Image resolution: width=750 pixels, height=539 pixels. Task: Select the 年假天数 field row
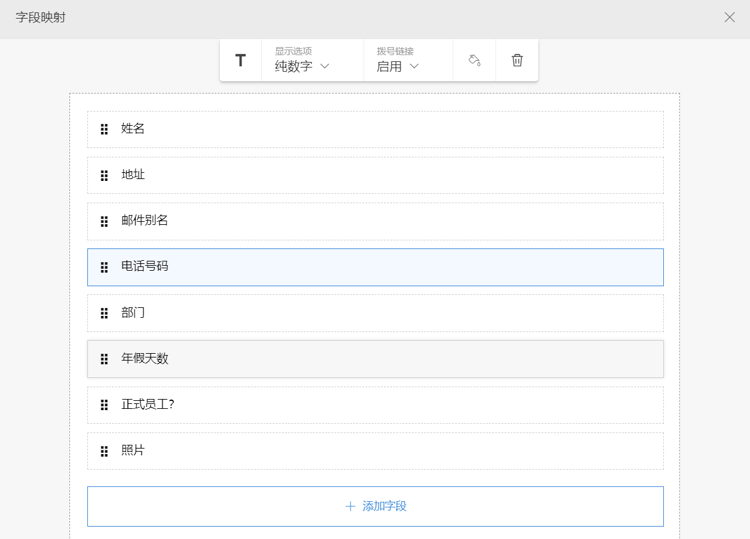[x=375, y=359]
